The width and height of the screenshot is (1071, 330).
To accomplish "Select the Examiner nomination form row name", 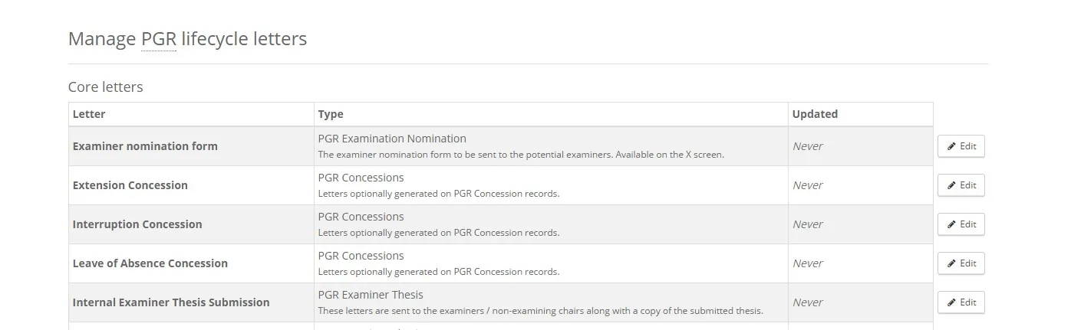I will [x=145, y=146].
